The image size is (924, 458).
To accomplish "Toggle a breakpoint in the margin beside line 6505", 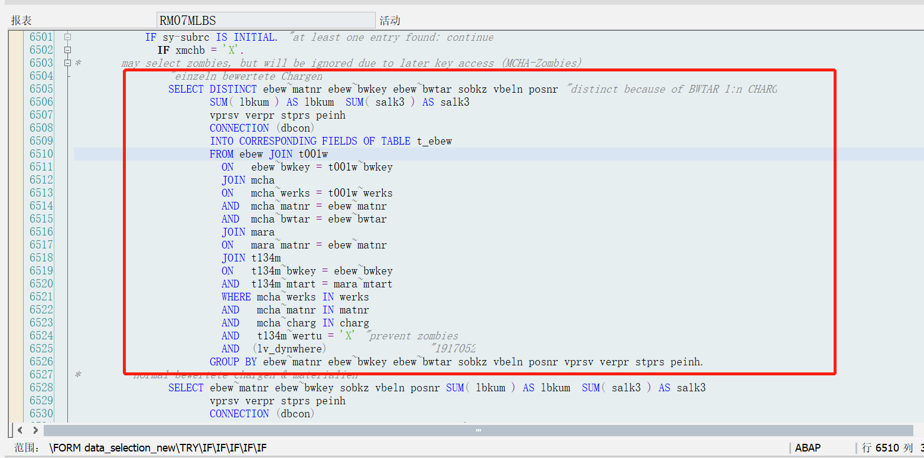I will tap(15, 89).
